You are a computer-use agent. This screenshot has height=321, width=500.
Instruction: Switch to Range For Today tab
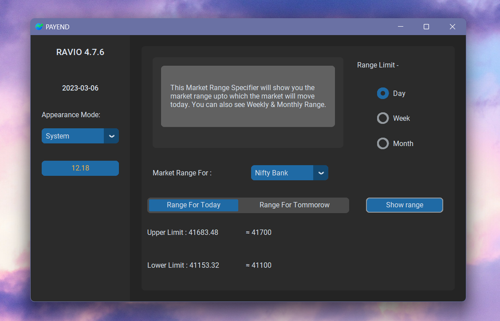click(x=193, y=205)
